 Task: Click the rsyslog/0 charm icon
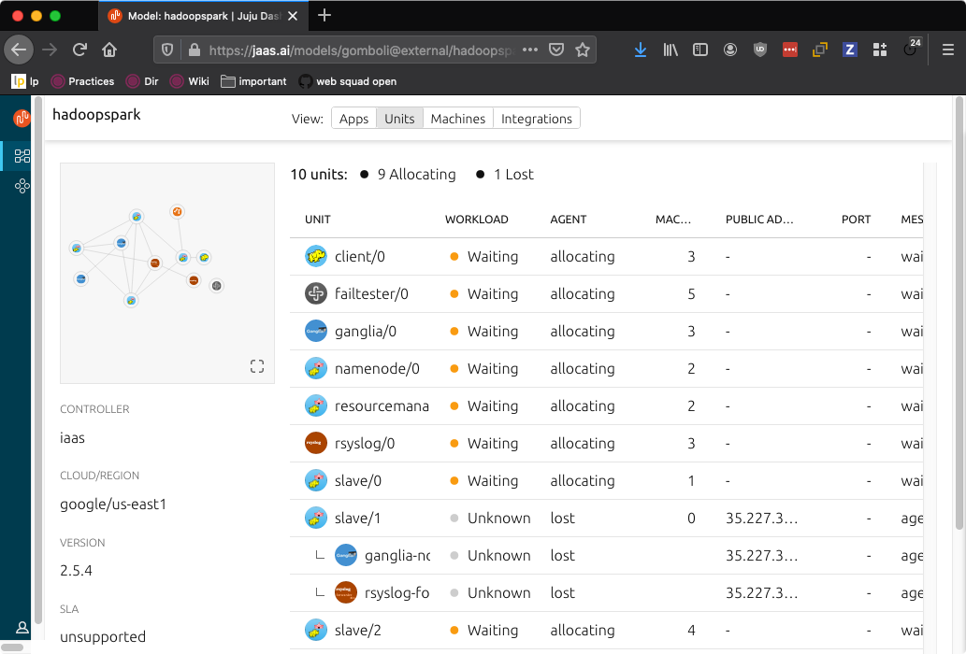pyautogui.click(x=315, y=443)
